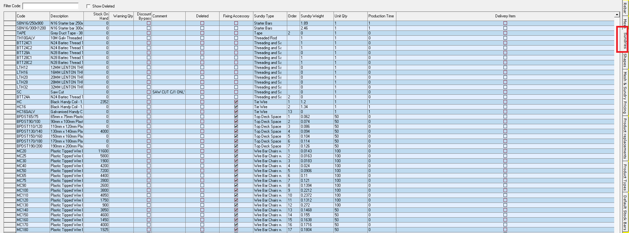Tick Deleted checkbox for MC50 row

click(x=202, y=171)
